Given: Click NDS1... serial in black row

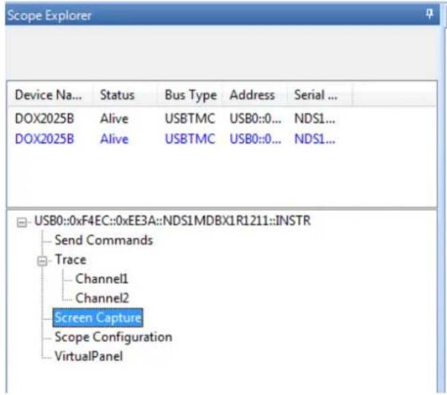Looking at the screenshot, I should pos(314,119).
